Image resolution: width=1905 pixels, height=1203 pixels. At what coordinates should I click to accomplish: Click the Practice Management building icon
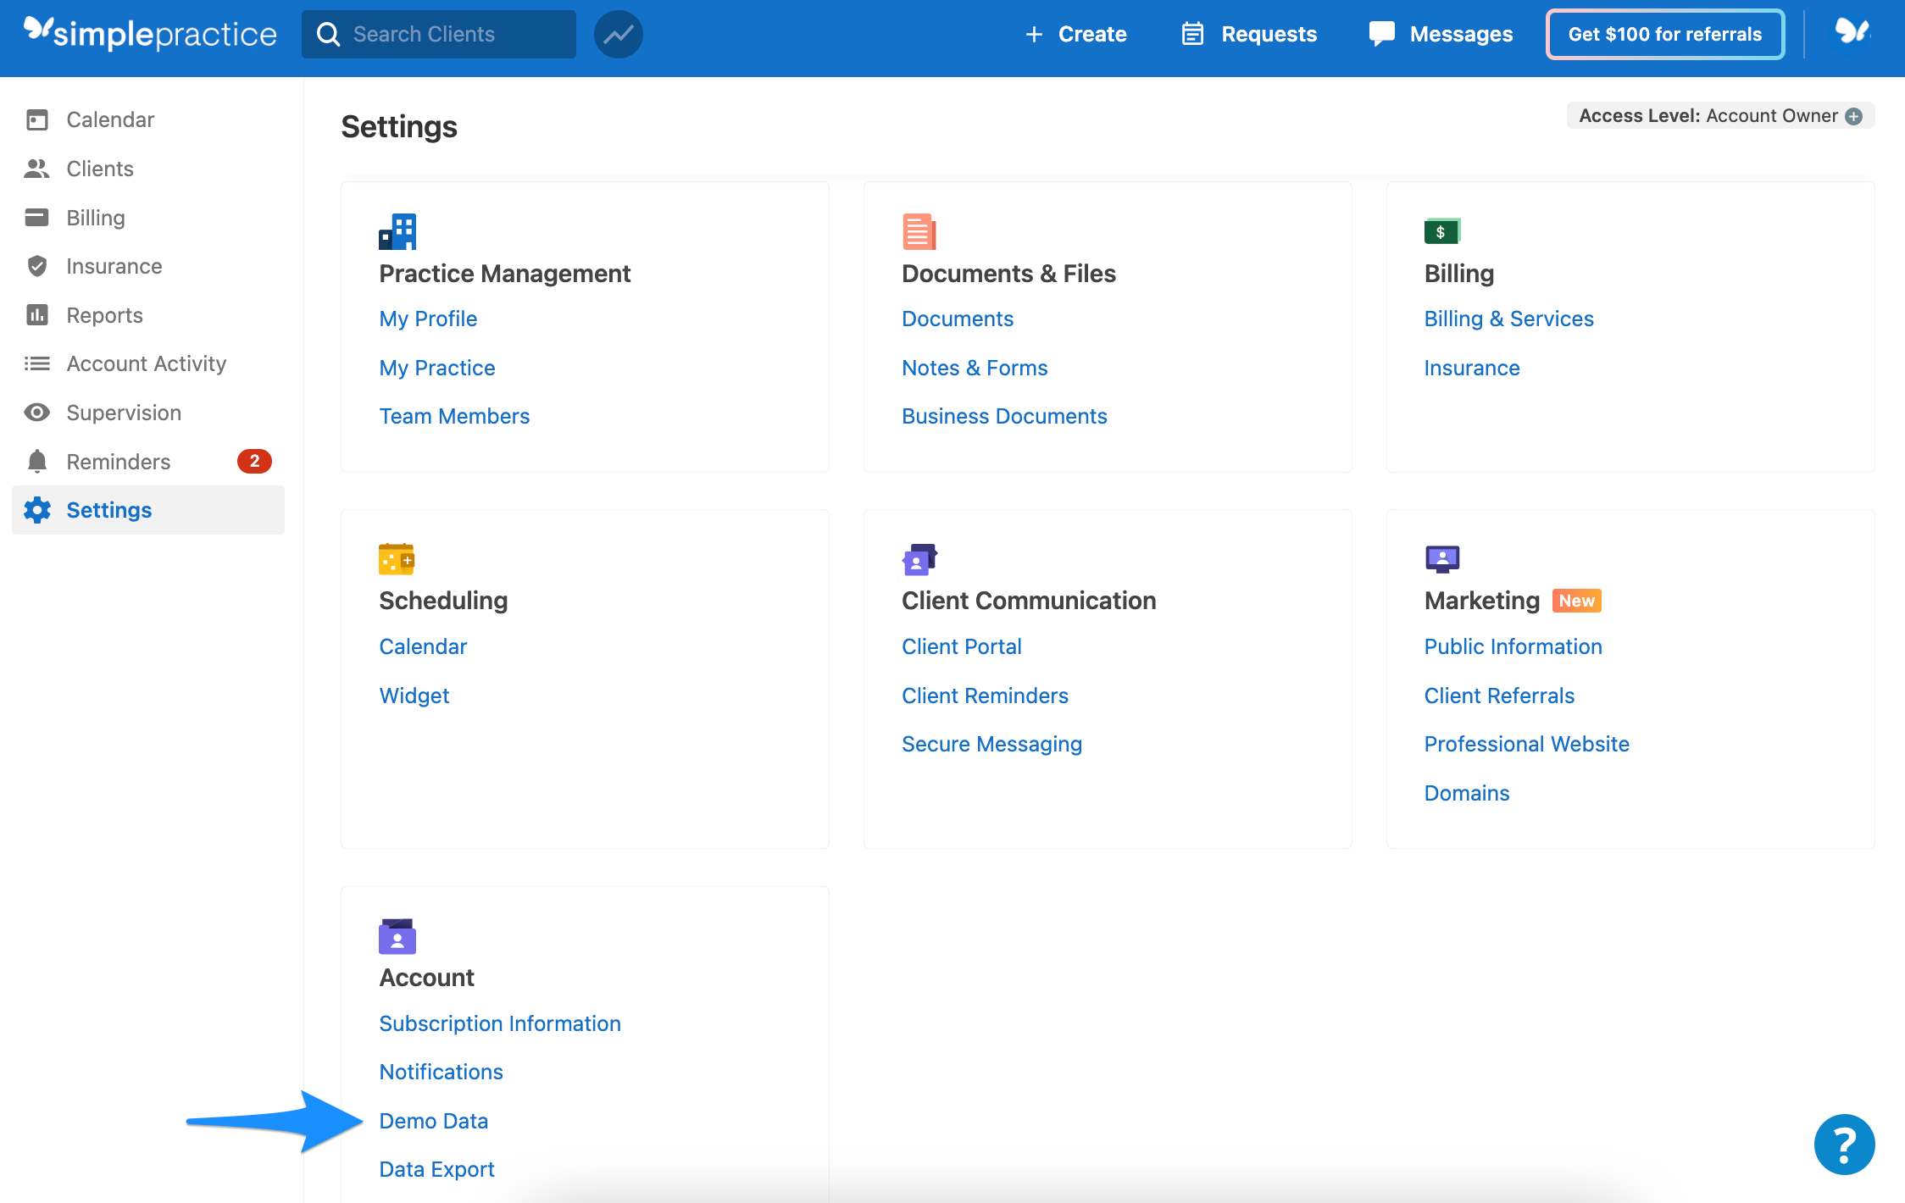tap(397, 230)
